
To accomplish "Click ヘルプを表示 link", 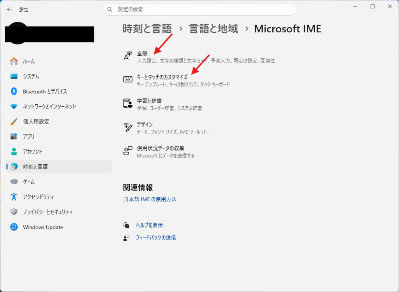I will pos(149,225).
